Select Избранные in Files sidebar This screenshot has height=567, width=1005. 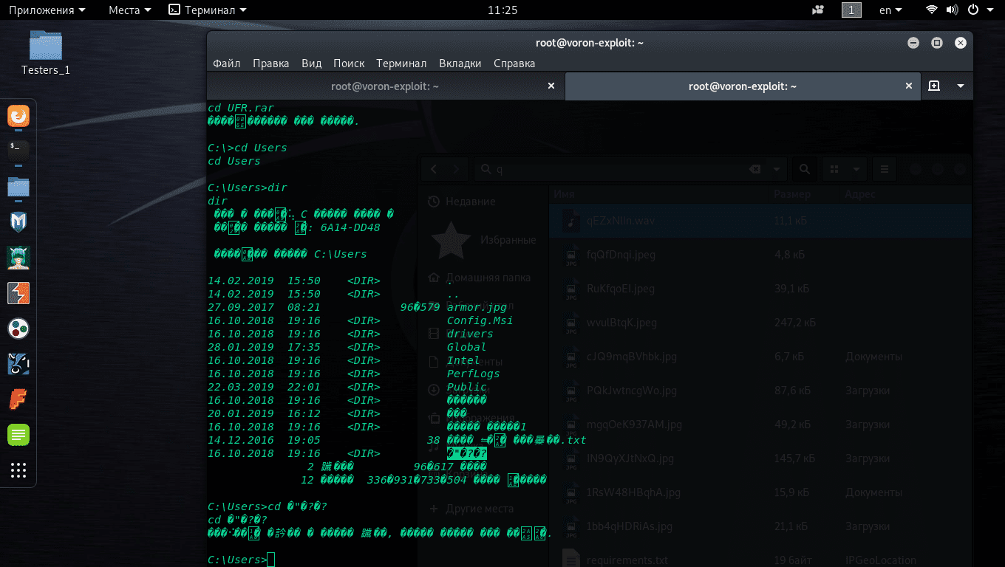(483, 240)
